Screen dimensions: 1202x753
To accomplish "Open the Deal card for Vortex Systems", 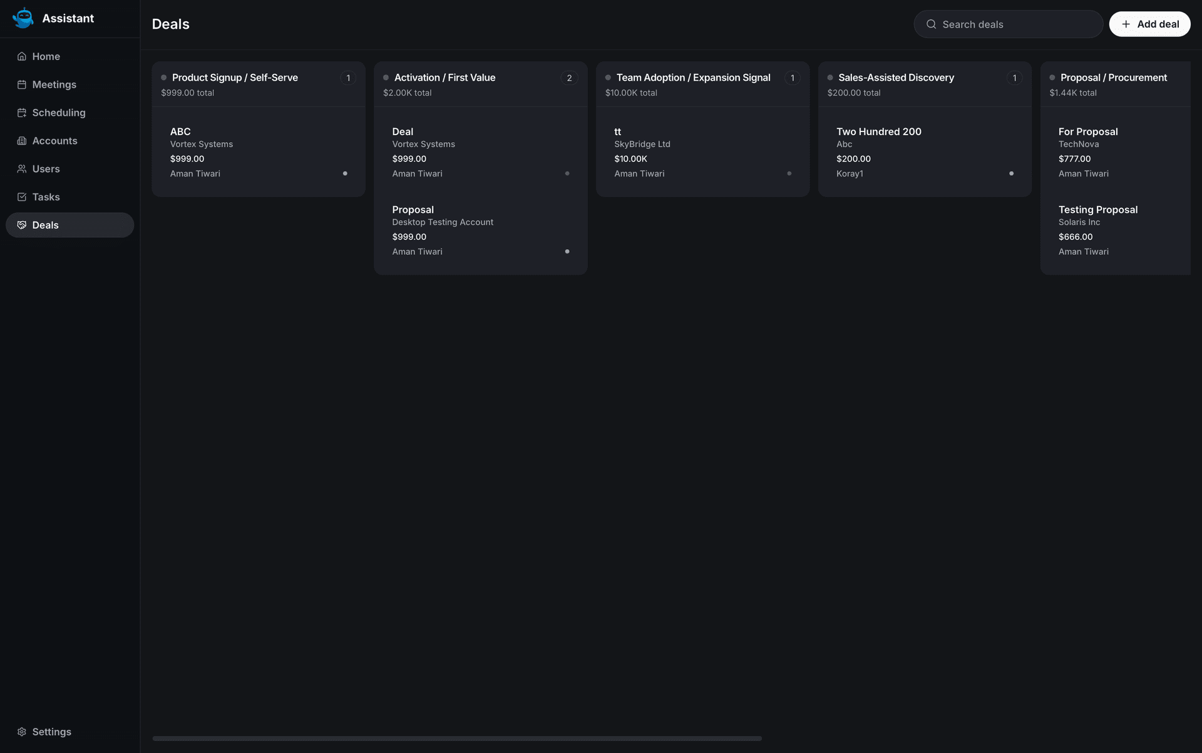I will click(481, 152).
